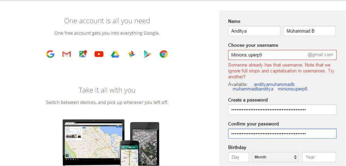
Task: Focus the last name field Muhammad B
Action: [x=309, y=31]
